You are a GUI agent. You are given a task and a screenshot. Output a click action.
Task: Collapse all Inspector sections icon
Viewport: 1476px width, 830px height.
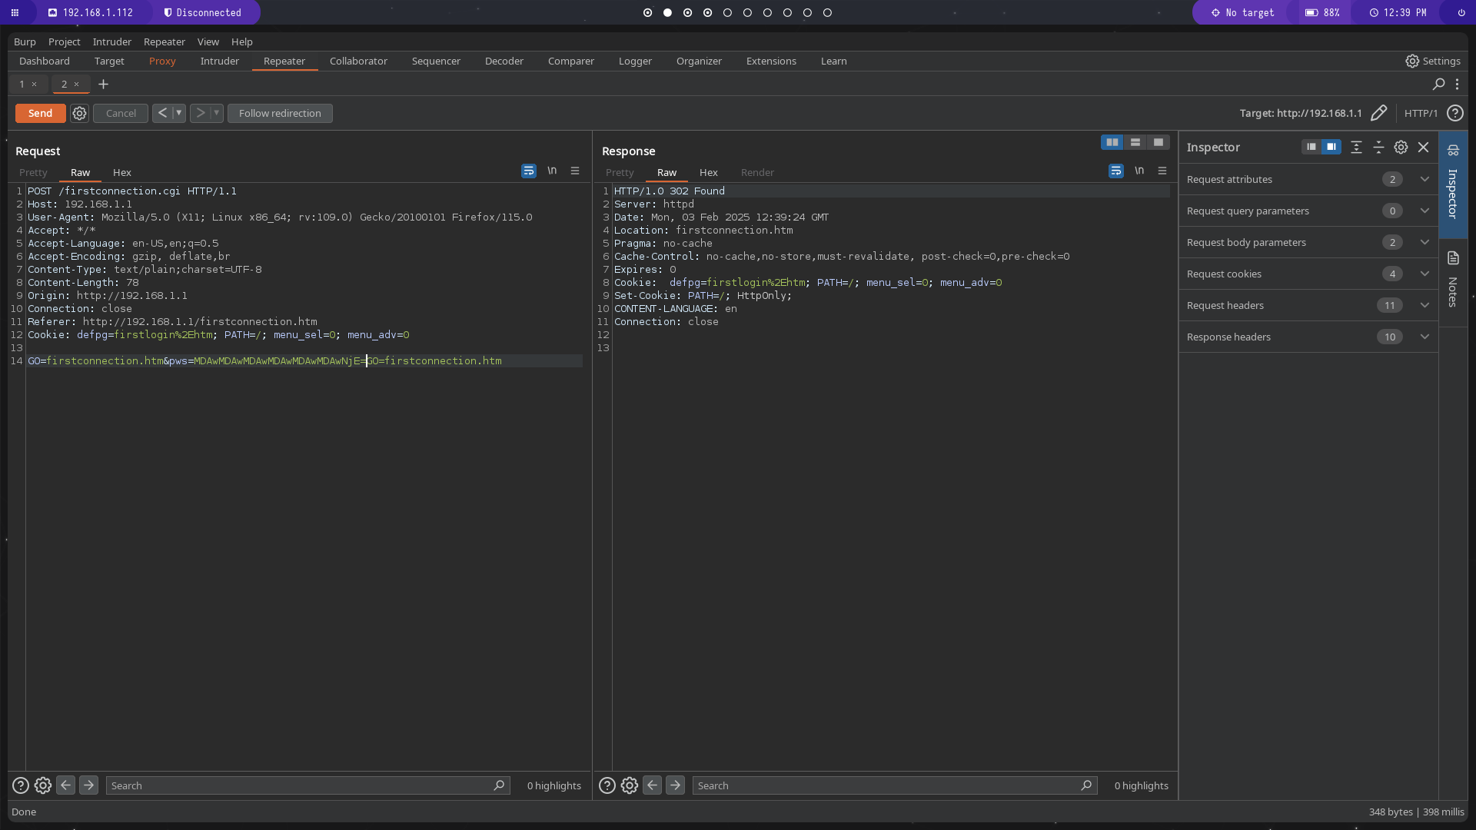pos(1379,147)
